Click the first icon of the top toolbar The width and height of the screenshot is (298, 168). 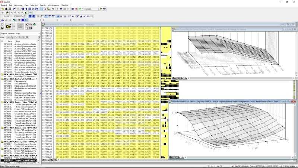coord(3,9)
